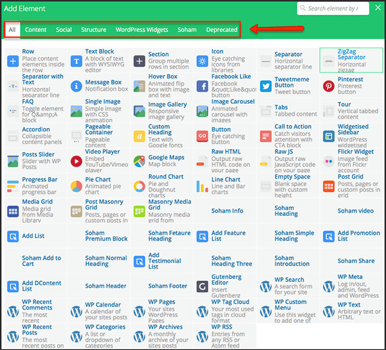386x350 pixels.
Task: Choose the Call to Action icon
Action: 266,136
